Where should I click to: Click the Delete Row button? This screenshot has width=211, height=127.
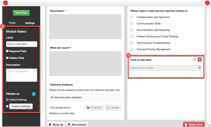coord(194,124)
